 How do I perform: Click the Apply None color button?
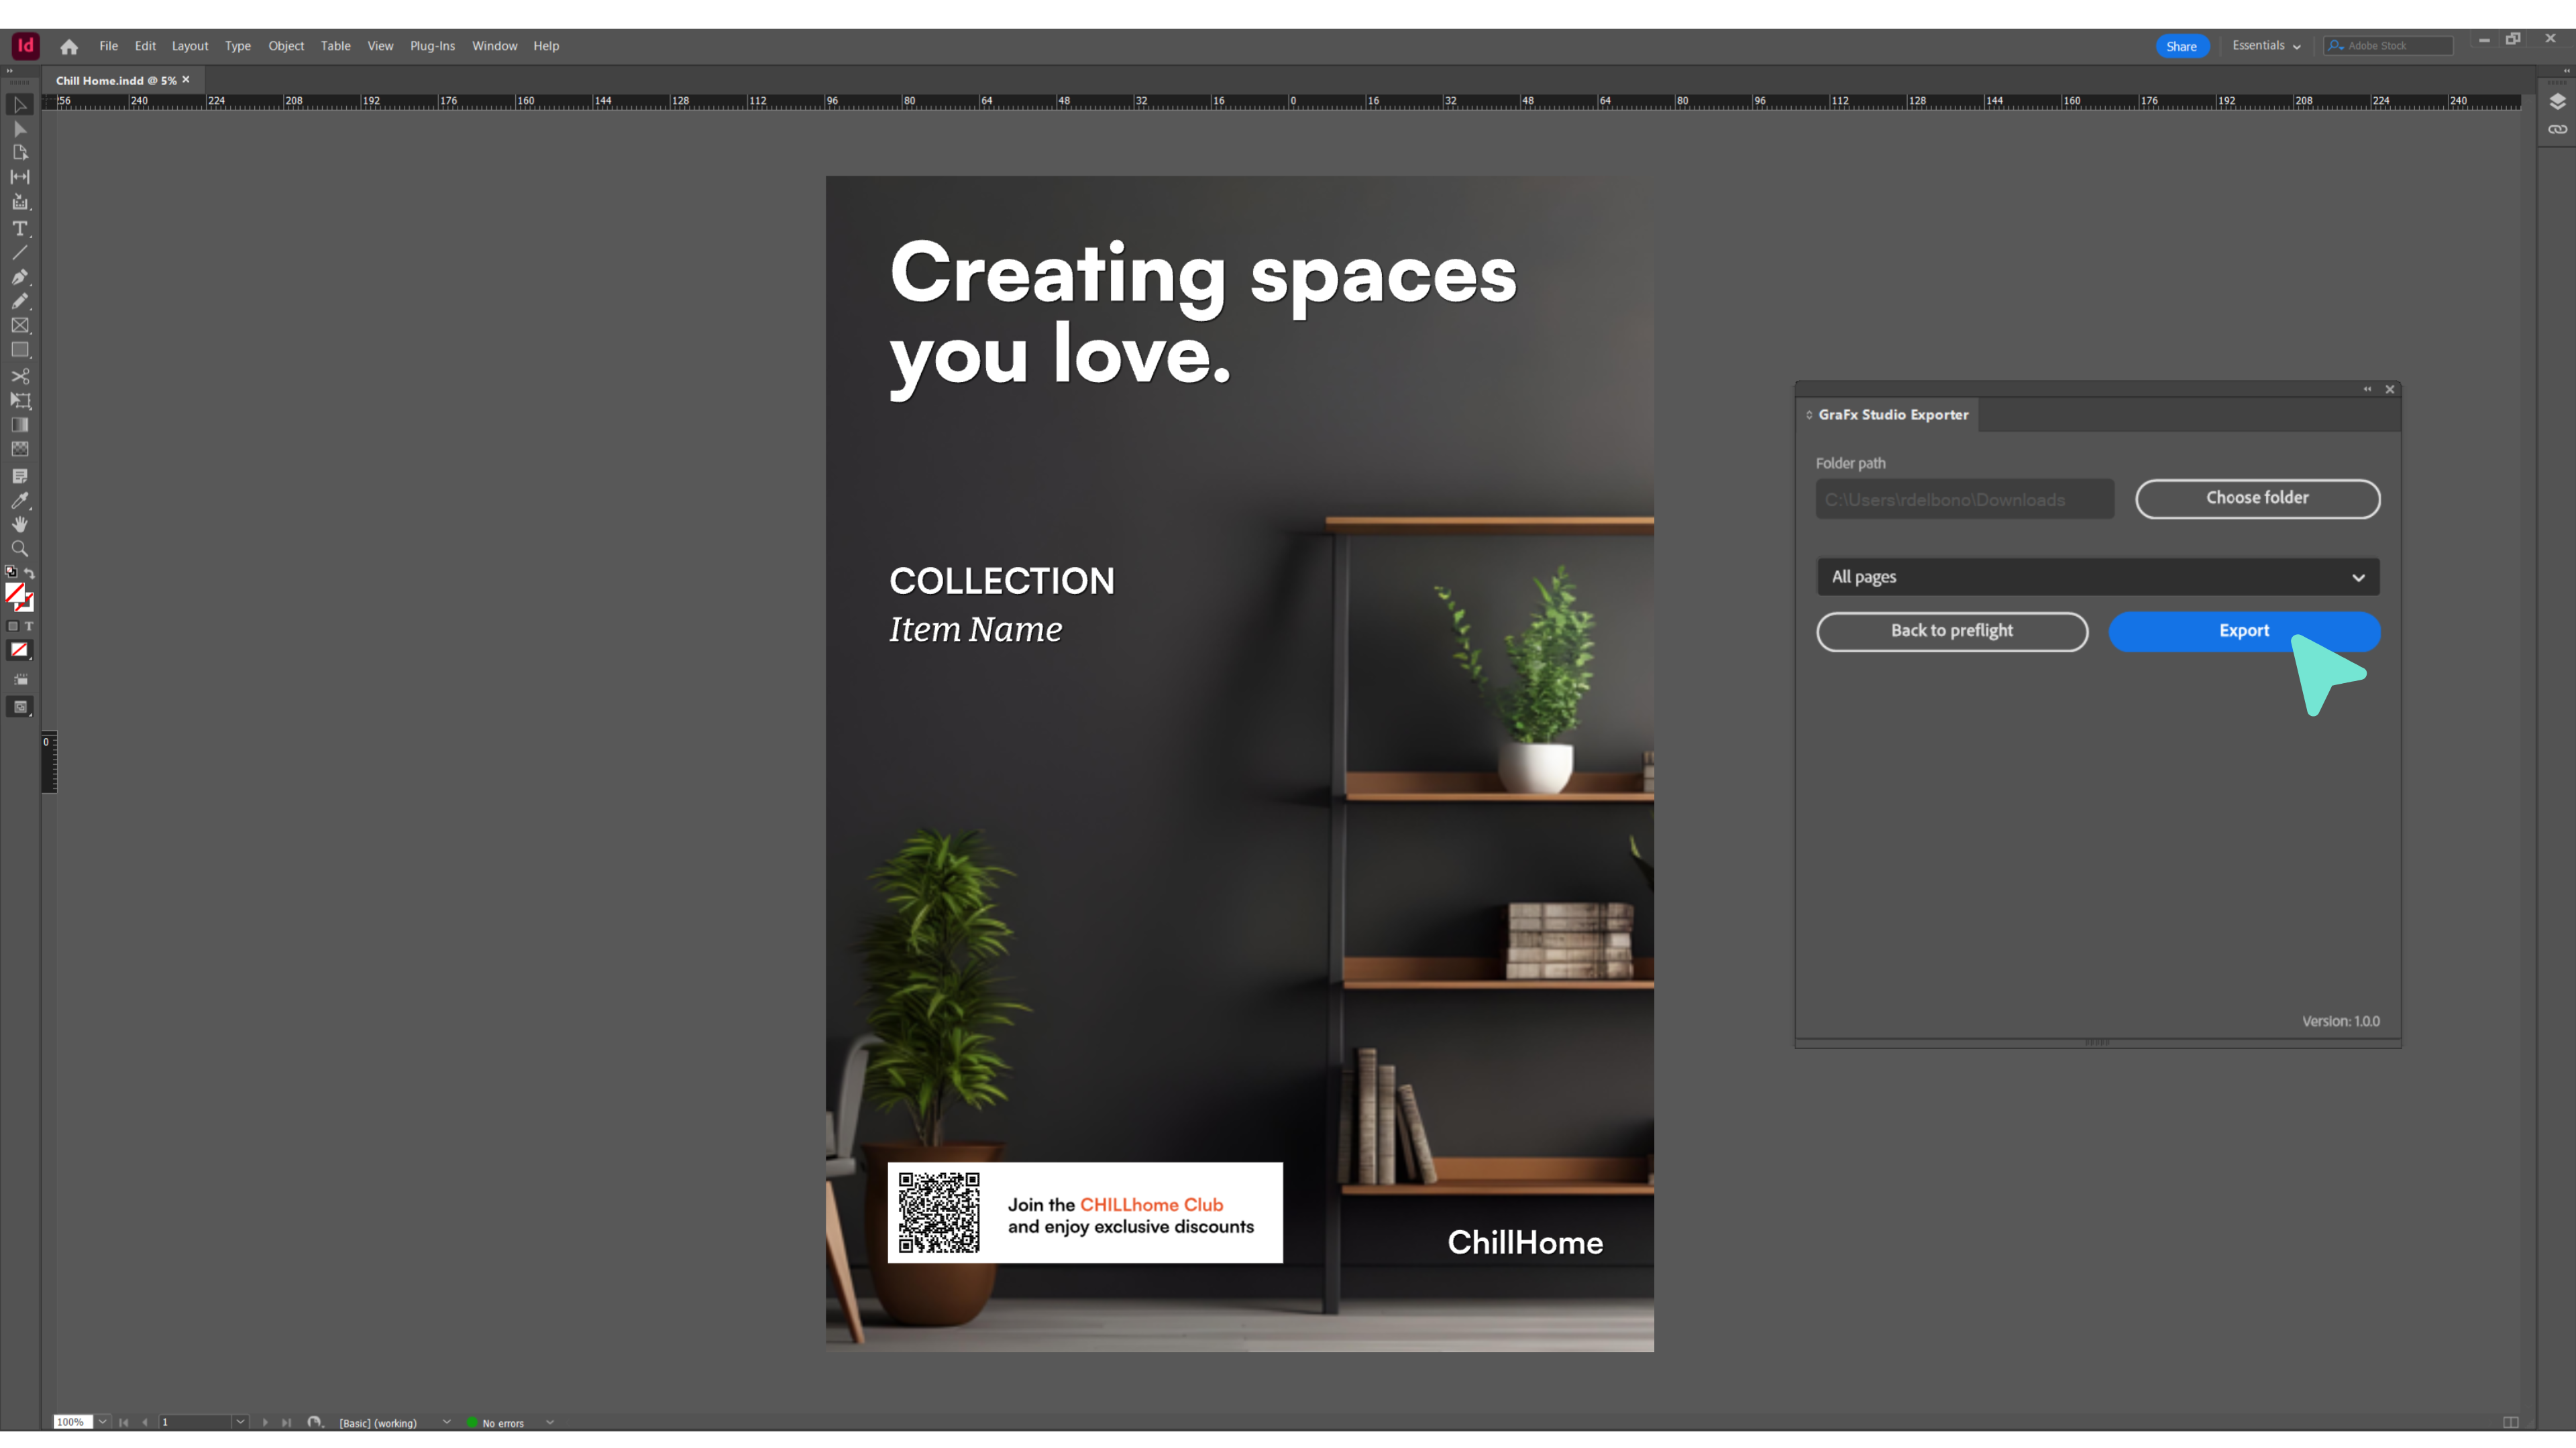(x=20, y=650)
